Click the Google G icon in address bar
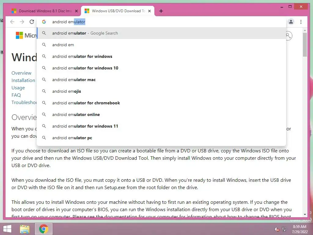Image resolution: width=313 pixels, height=235 pixels. coord(44,22)
